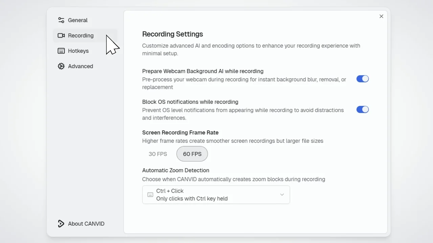The width and height of the screenshot is (433, 243).
Task: Turn off Block OS notifications while recording
Action: click(x=363, y=109)
